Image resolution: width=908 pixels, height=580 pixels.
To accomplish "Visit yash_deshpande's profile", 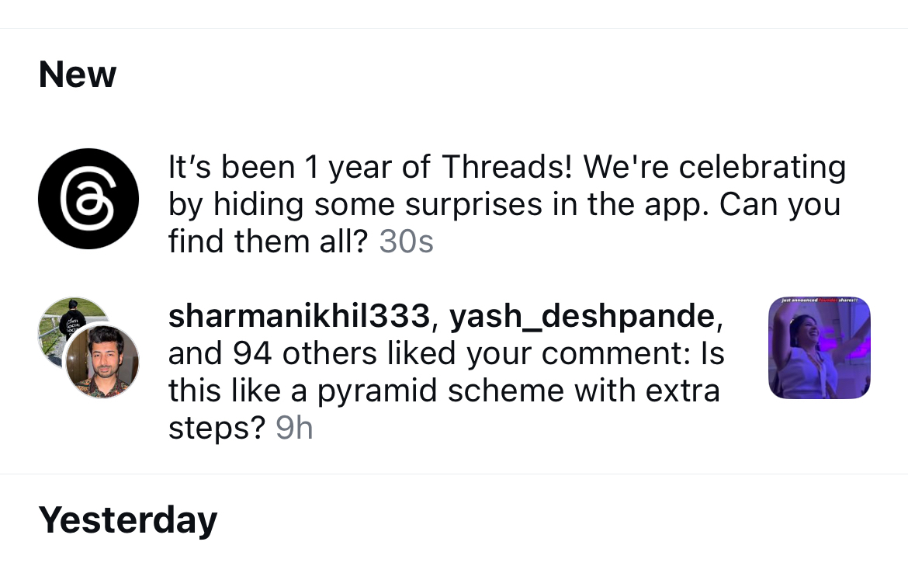I will (581, 316).
